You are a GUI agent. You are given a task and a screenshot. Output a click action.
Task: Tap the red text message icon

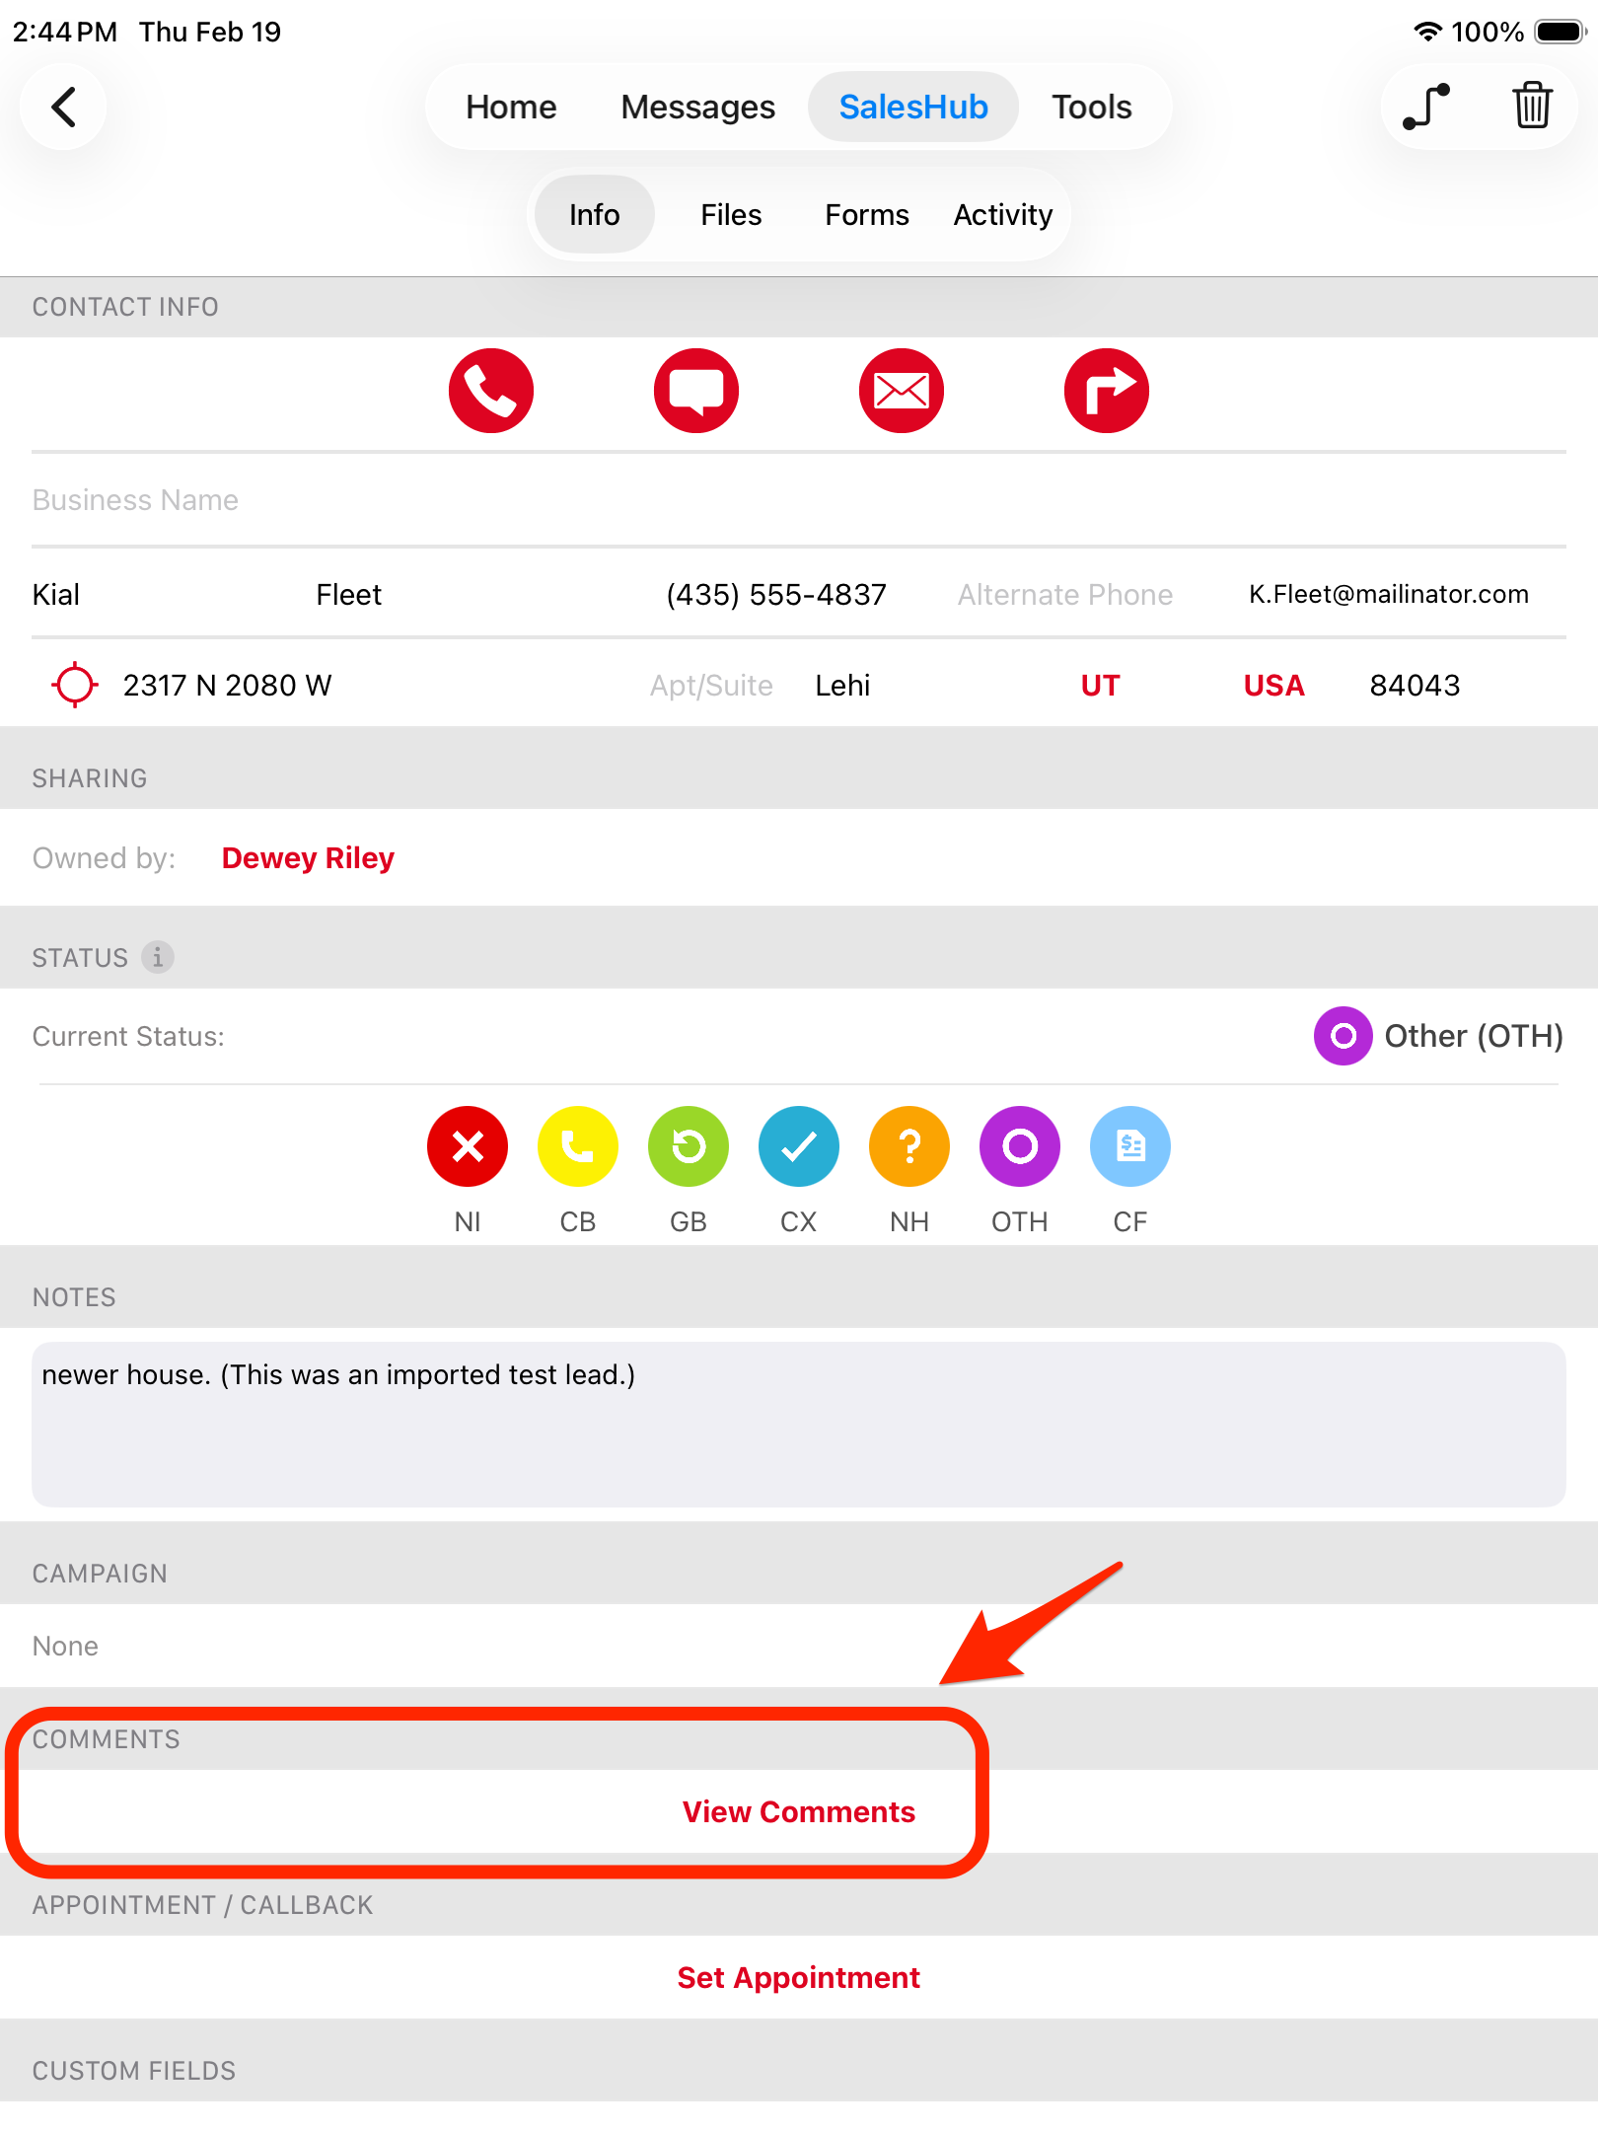click(x=695, y=391)
